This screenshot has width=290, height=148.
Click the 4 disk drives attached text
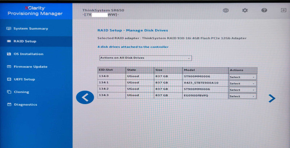[x=133, y=47]
